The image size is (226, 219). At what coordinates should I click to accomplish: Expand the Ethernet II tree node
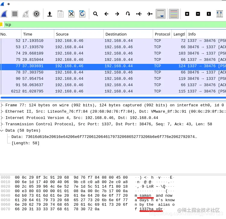coord(2,111)
